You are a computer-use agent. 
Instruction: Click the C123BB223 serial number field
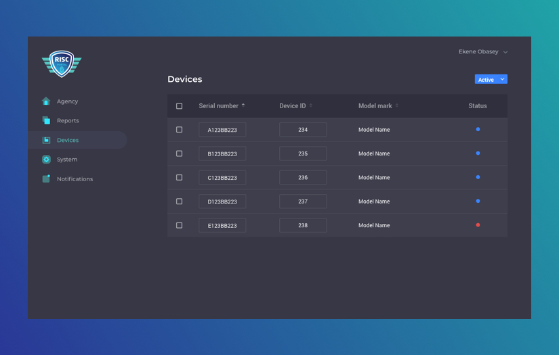tap(222, 177)
